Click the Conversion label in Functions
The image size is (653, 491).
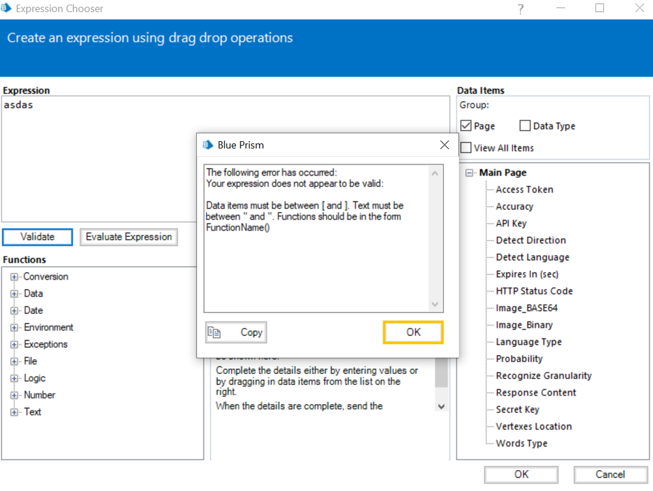tap(46, 277)
